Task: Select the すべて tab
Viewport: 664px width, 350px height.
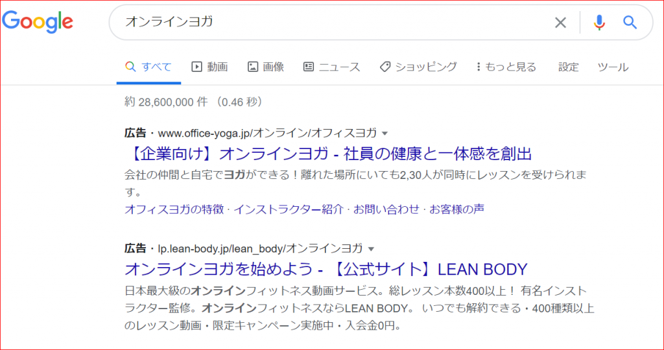Action: [x=148, y=67]
